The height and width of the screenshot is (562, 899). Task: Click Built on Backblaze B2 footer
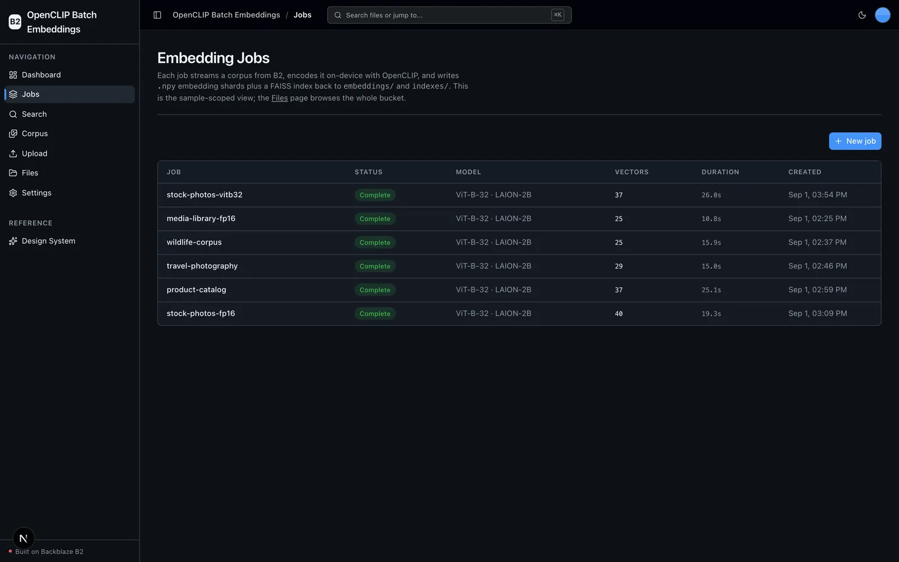tap(49, 551)
